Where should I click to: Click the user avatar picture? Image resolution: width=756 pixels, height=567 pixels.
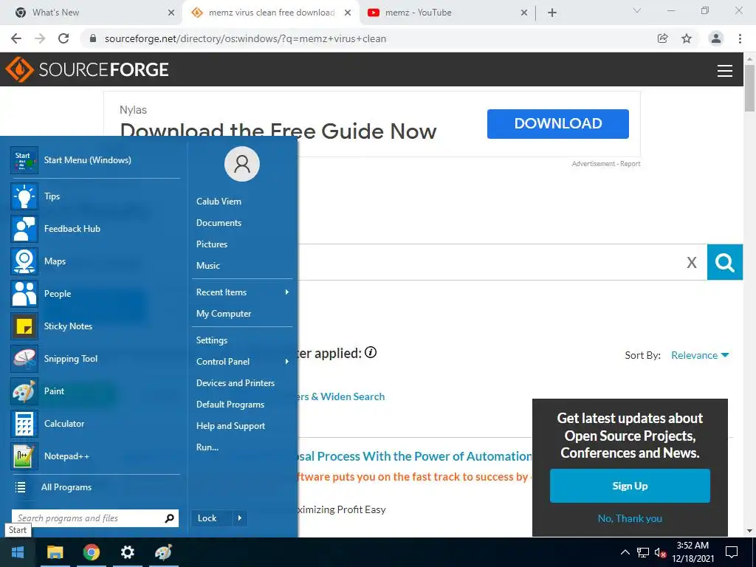[242, 164]
